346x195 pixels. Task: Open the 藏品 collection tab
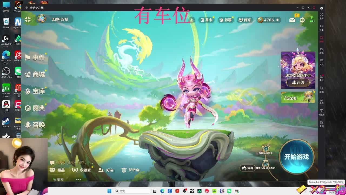[57, 170]
